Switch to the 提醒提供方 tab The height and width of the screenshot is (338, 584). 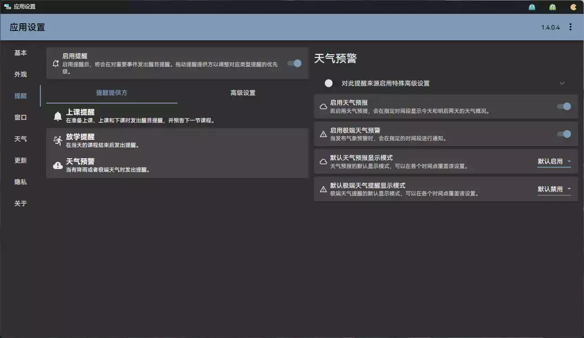click(x=112, y=93)
